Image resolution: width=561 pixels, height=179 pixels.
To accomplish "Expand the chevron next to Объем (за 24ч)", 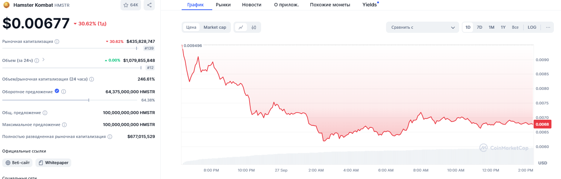I will (x=44, y=60).
